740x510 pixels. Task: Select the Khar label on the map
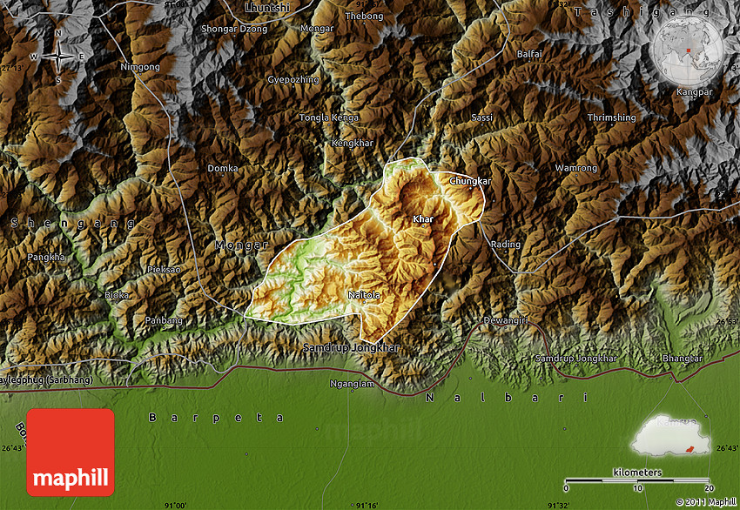[423, 219]
